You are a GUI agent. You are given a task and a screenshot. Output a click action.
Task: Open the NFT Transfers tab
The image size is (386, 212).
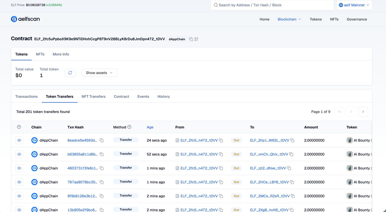pos(94,96)
